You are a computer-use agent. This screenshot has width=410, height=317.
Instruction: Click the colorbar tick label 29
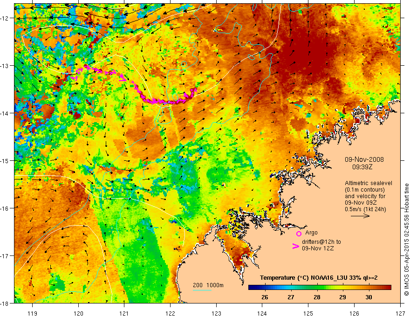342,297
